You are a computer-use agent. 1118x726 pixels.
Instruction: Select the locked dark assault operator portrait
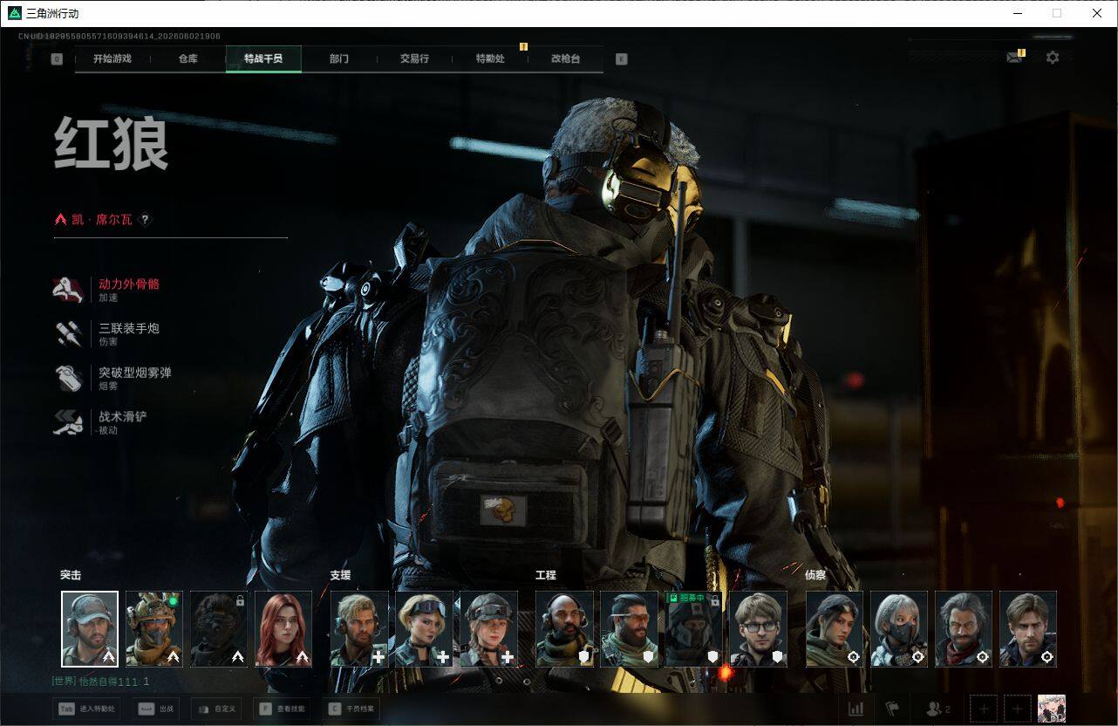(219, 629)
